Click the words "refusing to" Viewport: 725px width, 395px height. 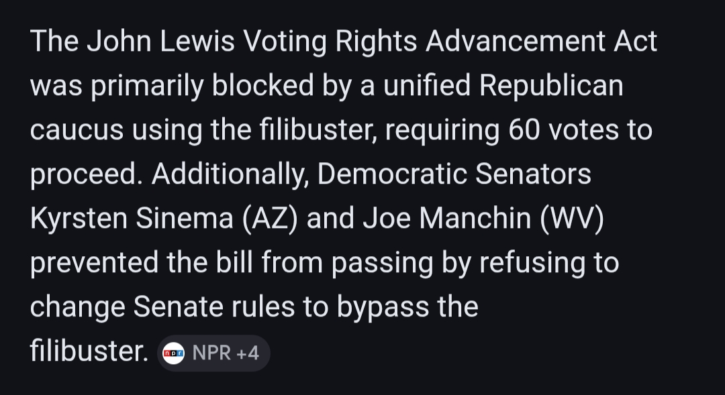[548, 263]
